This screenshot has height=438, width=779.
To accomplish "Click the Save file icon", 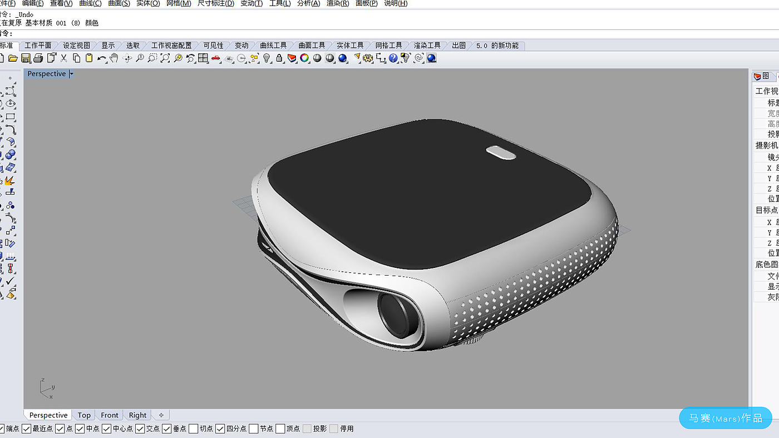I will tap(26, 58).
